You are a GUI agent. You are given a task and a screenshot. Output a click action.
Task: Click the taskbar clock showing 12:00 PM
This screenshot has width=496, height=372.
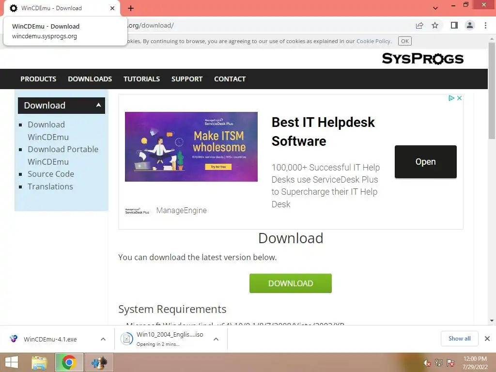[475, 363]
